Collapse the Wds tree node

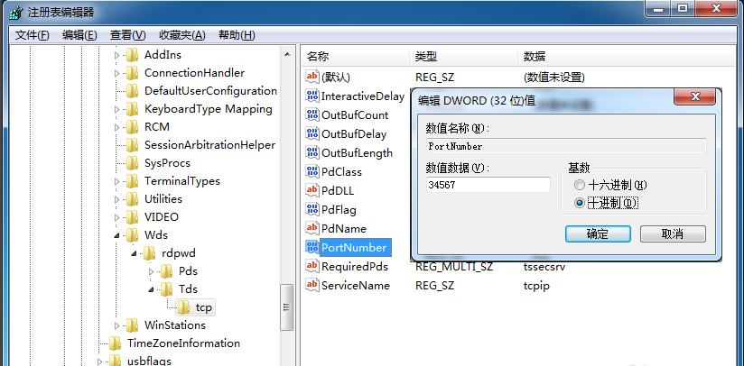point(117,235)
